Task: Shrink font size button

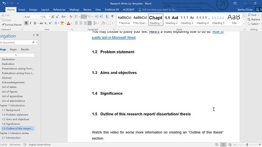Action: 57,17
